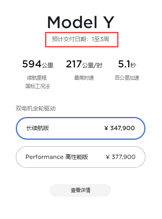This screenshot has height=219, width=162.
Task: Click the 续航里程 label
Action: pos(37,78)
